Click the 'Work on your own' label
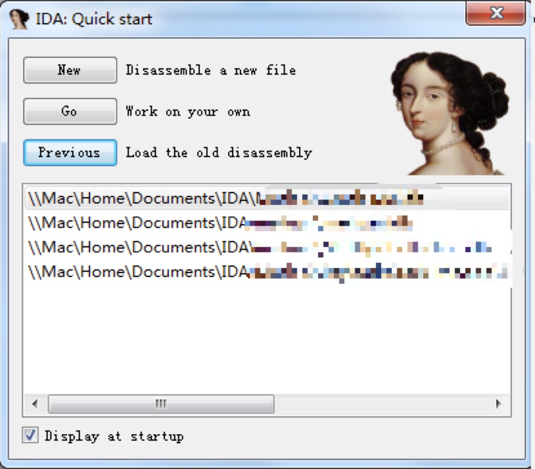 (x=188, y=112)
